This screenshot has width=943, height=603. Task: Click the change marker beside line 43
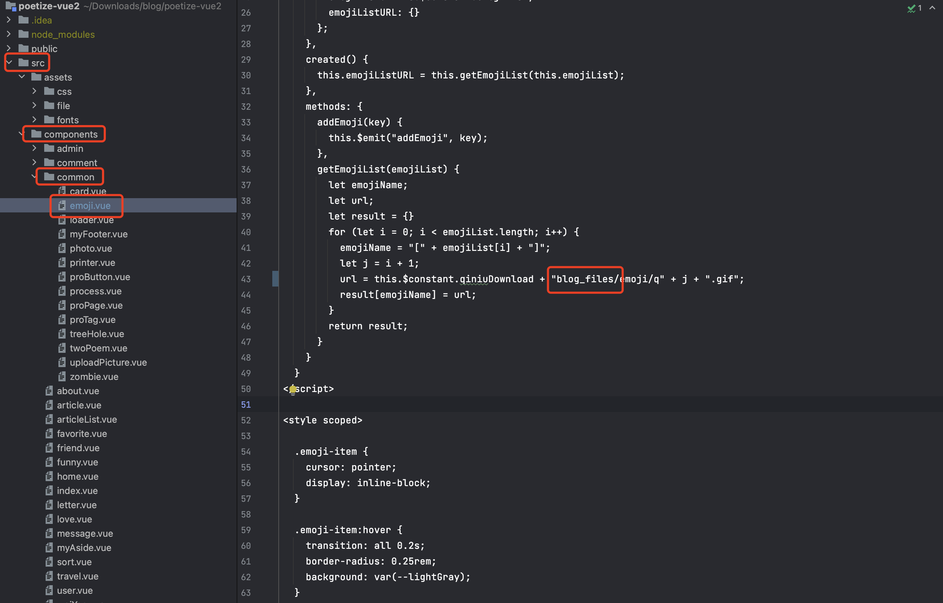coord(275,279)
